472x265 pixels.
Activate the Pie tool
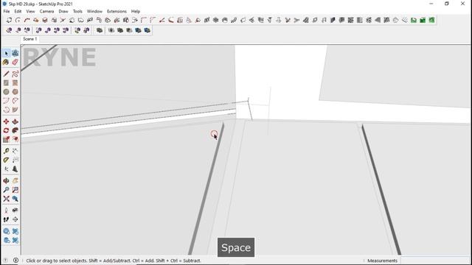click(15, 110)
